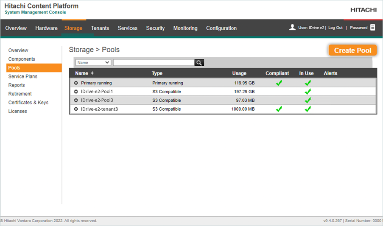Click gear icon beside IDrive-e2-tenant3

click(x=76, y=109)
